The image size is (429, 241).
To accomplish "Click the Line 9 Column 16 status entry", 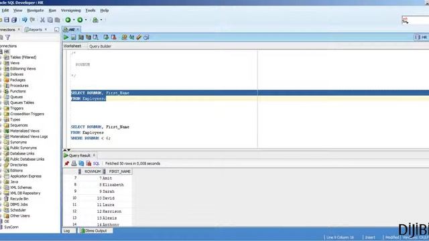I will [x=340, y=237].
